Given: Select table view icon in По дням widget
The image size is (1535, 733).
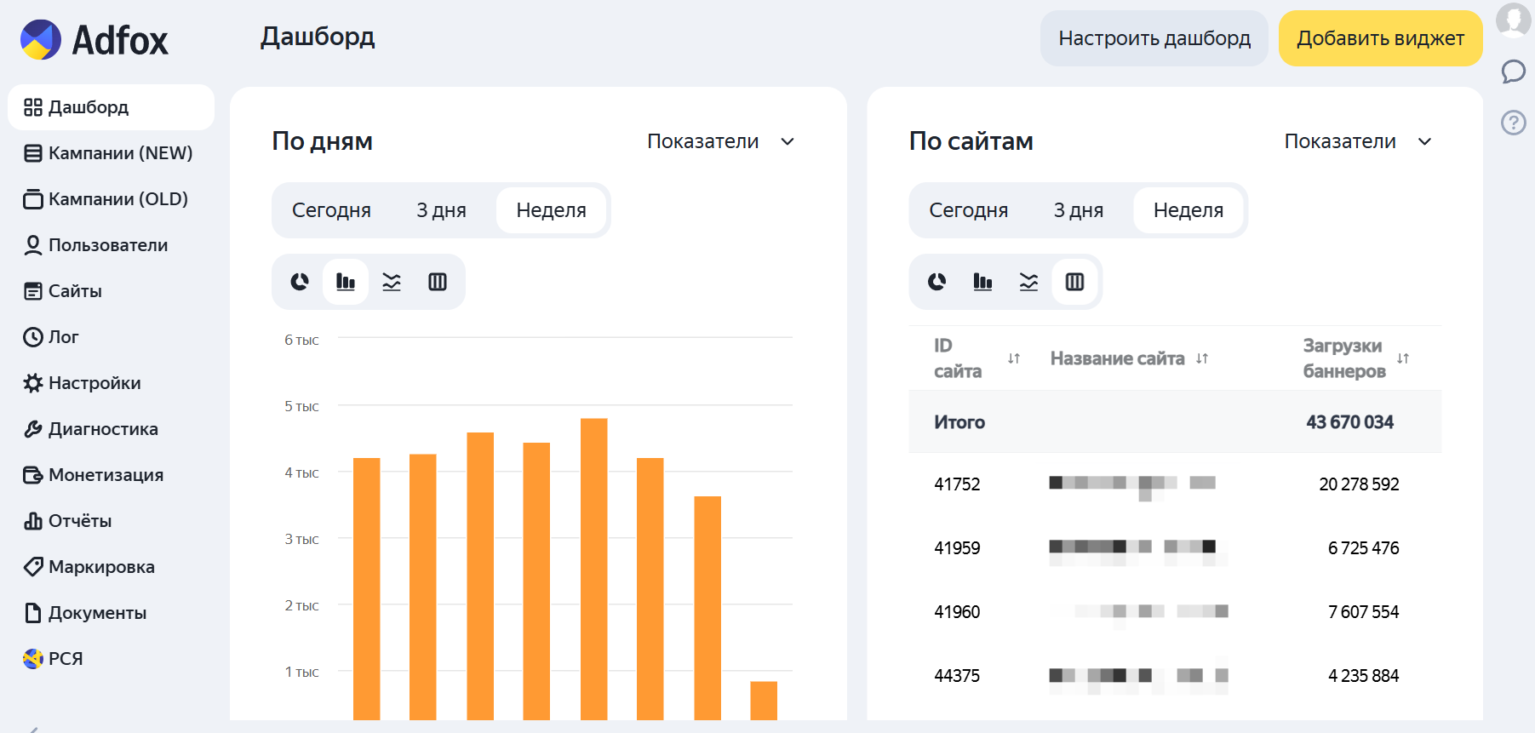Looking at the screenshot, I should pos(438,282).
